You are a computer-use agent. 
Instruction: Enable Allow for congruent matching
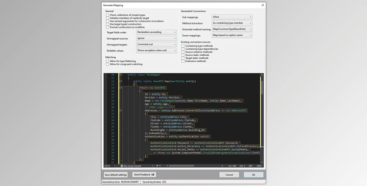(108, 64)
